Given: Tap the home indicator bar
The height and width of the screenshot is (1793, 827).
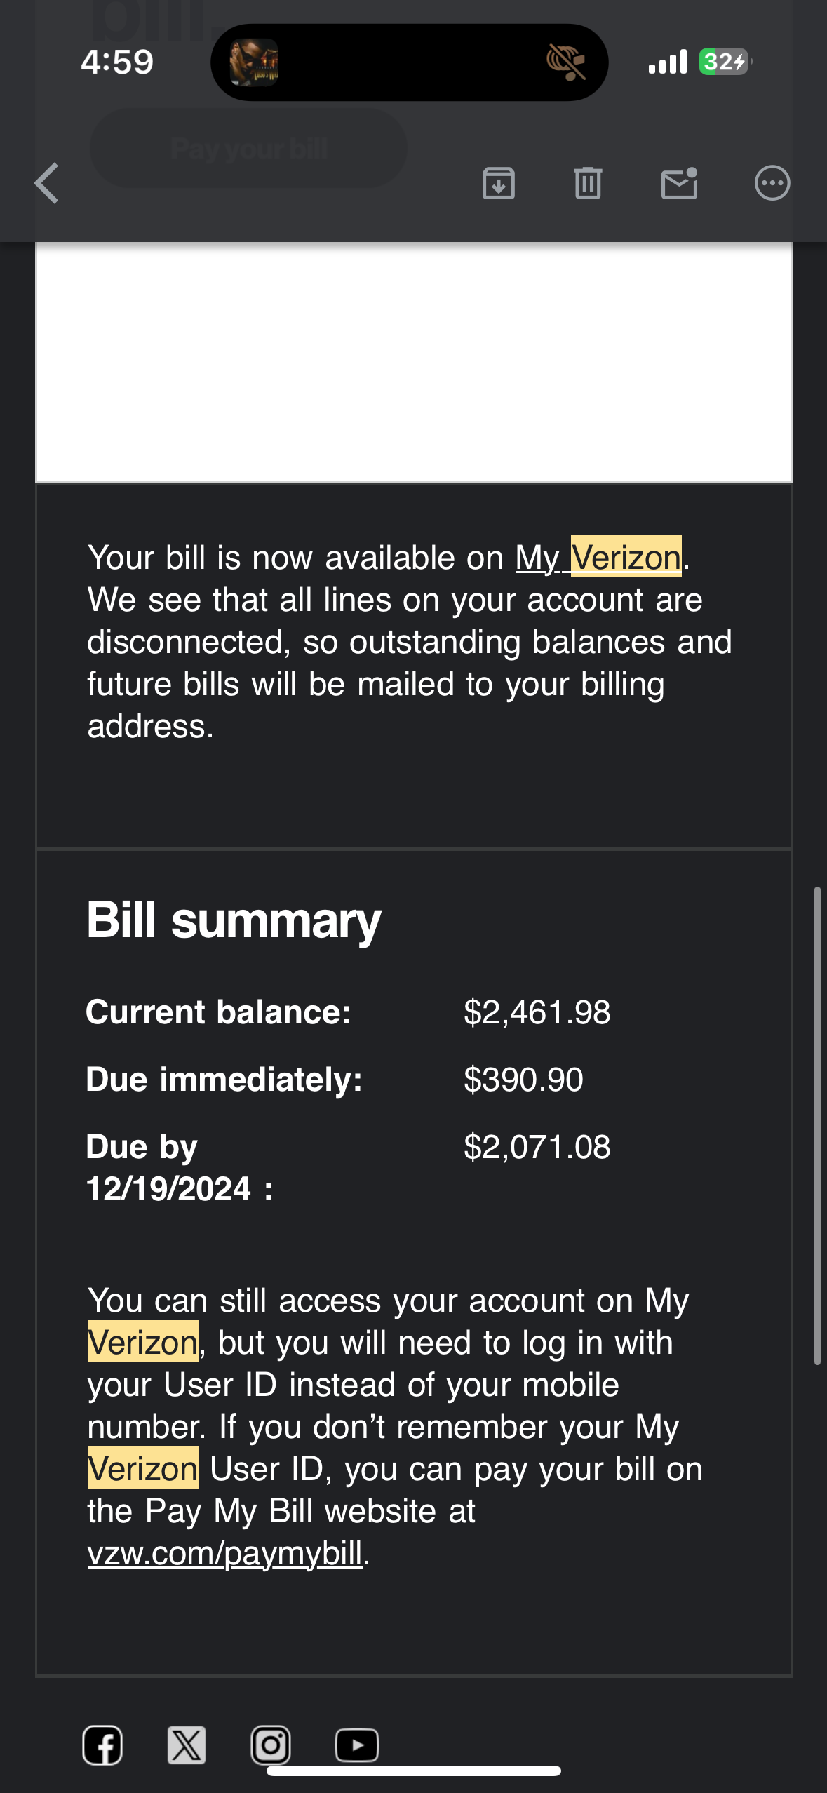Looking at the screenshot, I should click(x=414, y=1771).
